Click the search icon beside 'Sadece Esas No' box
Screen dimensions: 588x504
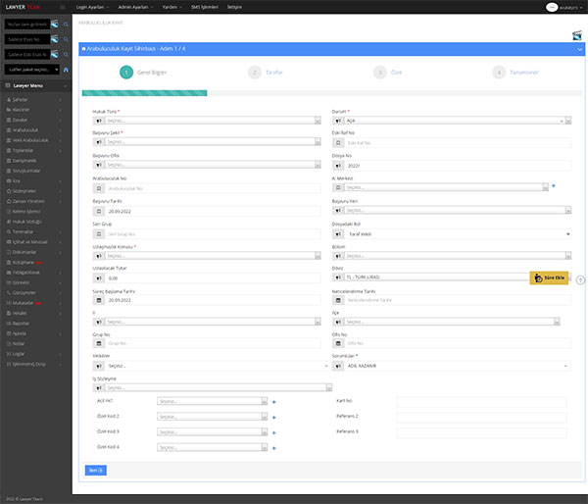[66, 39]
